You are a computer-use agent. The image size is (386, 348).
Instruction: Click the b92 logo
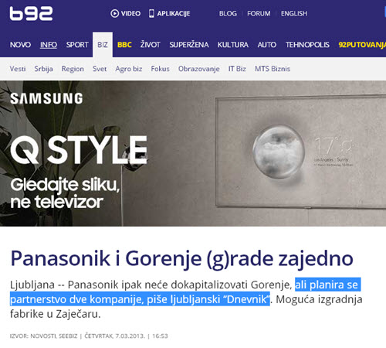click(31, 14)
